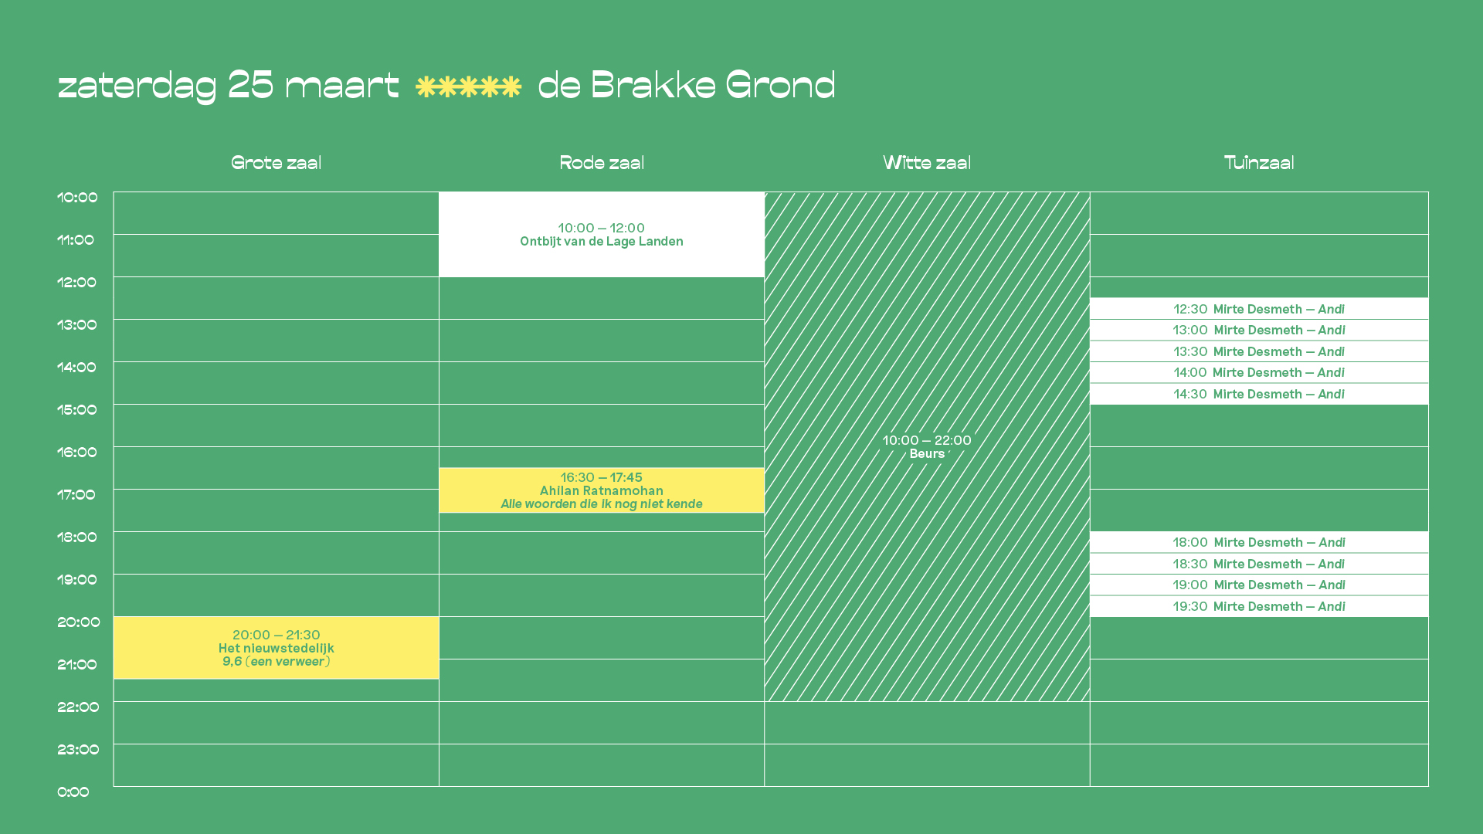Click the Beurs 10:00 – 22:00 block
The image size is (1483, 834).
click(x=927, y=446)
